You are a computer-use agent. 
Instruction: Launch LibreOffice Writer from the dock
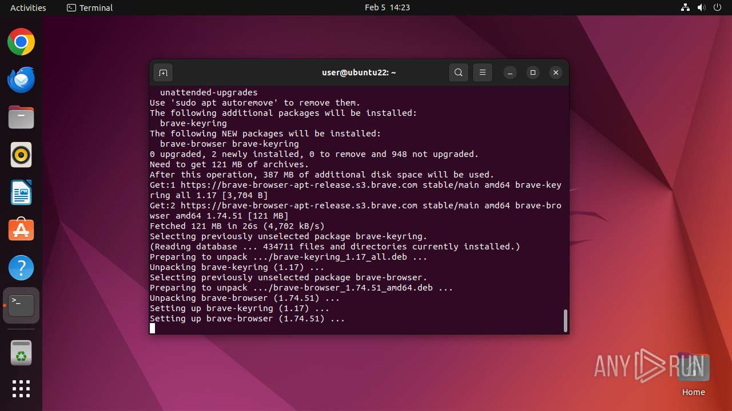[21, 192]
